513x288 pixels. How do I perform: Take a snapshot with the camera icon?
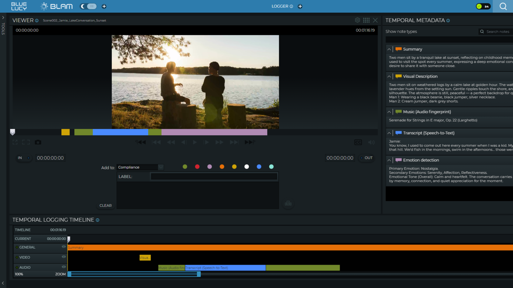tap(38, 142)
